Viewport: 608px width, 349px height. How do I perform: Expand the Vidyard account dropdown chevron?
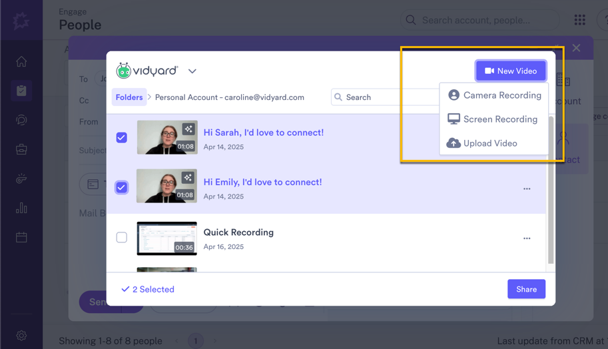192,71
